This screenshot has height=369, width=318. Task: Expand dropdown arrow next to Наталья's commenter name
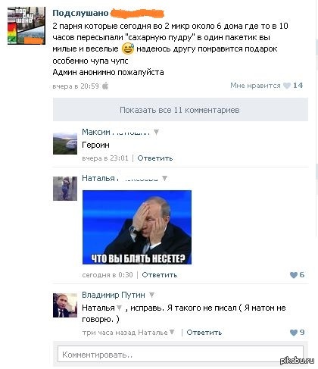point(164,179)
